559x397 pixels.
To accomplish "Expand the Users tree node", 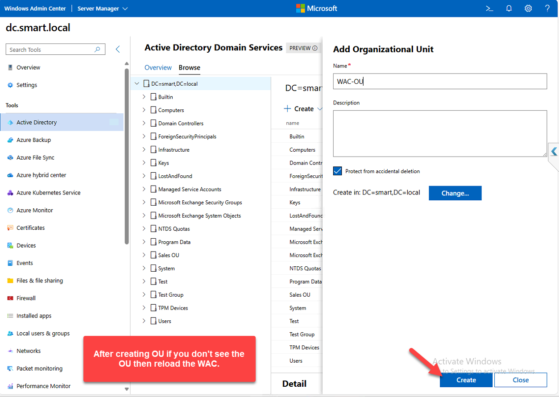I will tap(144, 321).
